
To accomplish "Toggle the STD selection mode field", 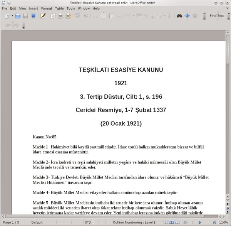I will pyautogui.click(x=88, y=222).
